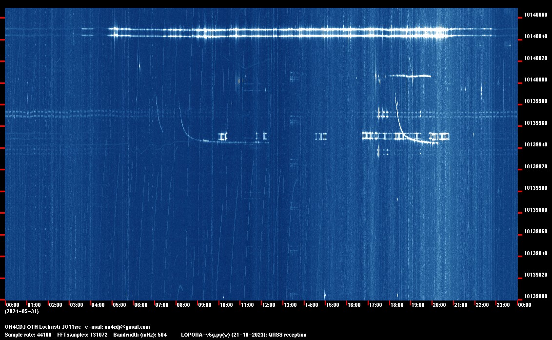Click the (2024-05-31) date label
The width and height of the screenshot is (552, 340).
[21, 311]
